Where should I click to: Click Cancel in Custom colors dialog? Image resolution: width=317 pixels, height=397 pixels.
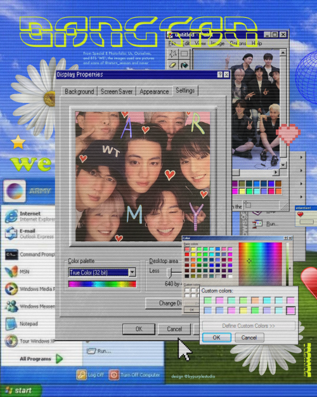coord(249,337)
